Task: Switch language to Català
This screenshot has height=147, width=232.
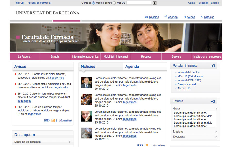Action: pos(192,3)
